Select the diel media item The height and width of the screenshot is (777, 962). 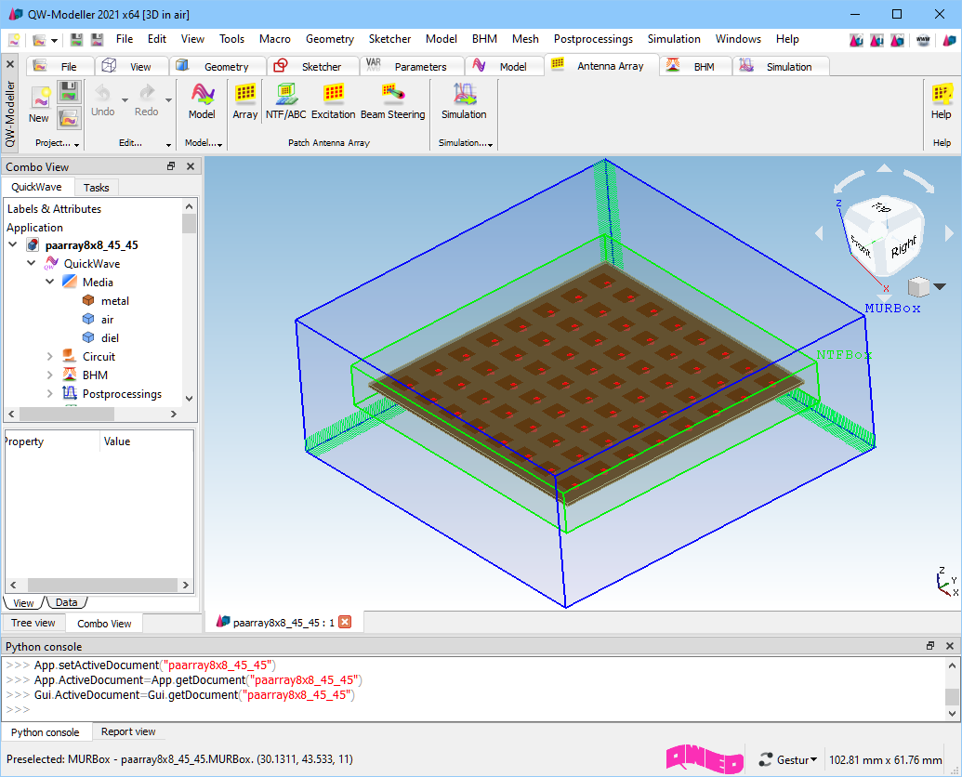tap(110, 338)
